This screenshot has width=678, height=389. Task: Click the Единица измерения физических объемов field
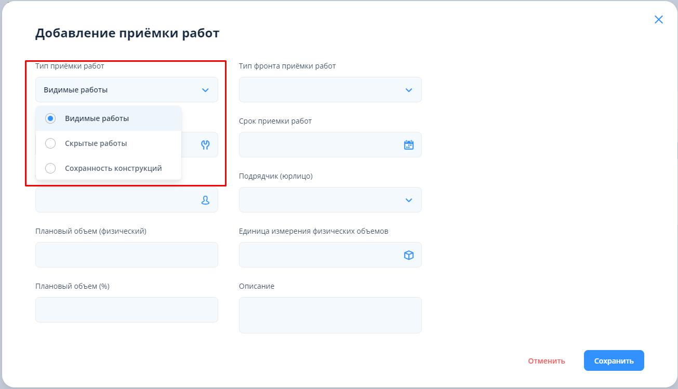tap(320, 255)
